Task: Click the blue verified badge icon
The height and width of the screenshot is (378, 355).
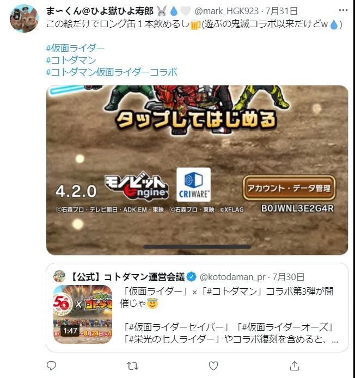Action: (x=192, y=277)
